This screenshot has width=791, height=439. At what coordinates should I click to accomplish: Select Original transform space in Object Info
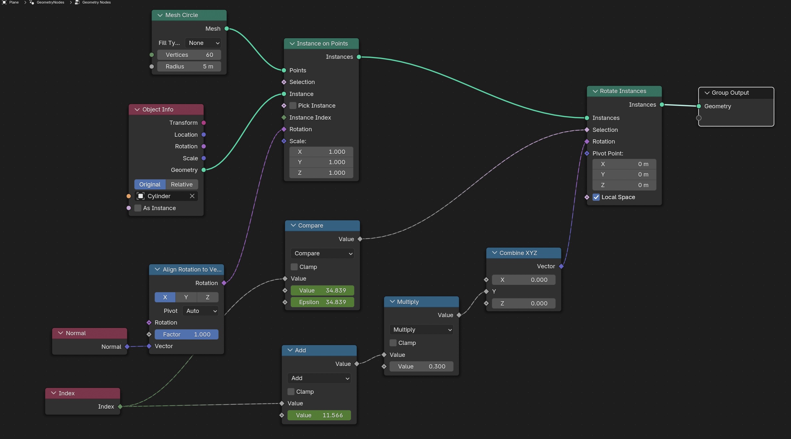pos(150,185)
